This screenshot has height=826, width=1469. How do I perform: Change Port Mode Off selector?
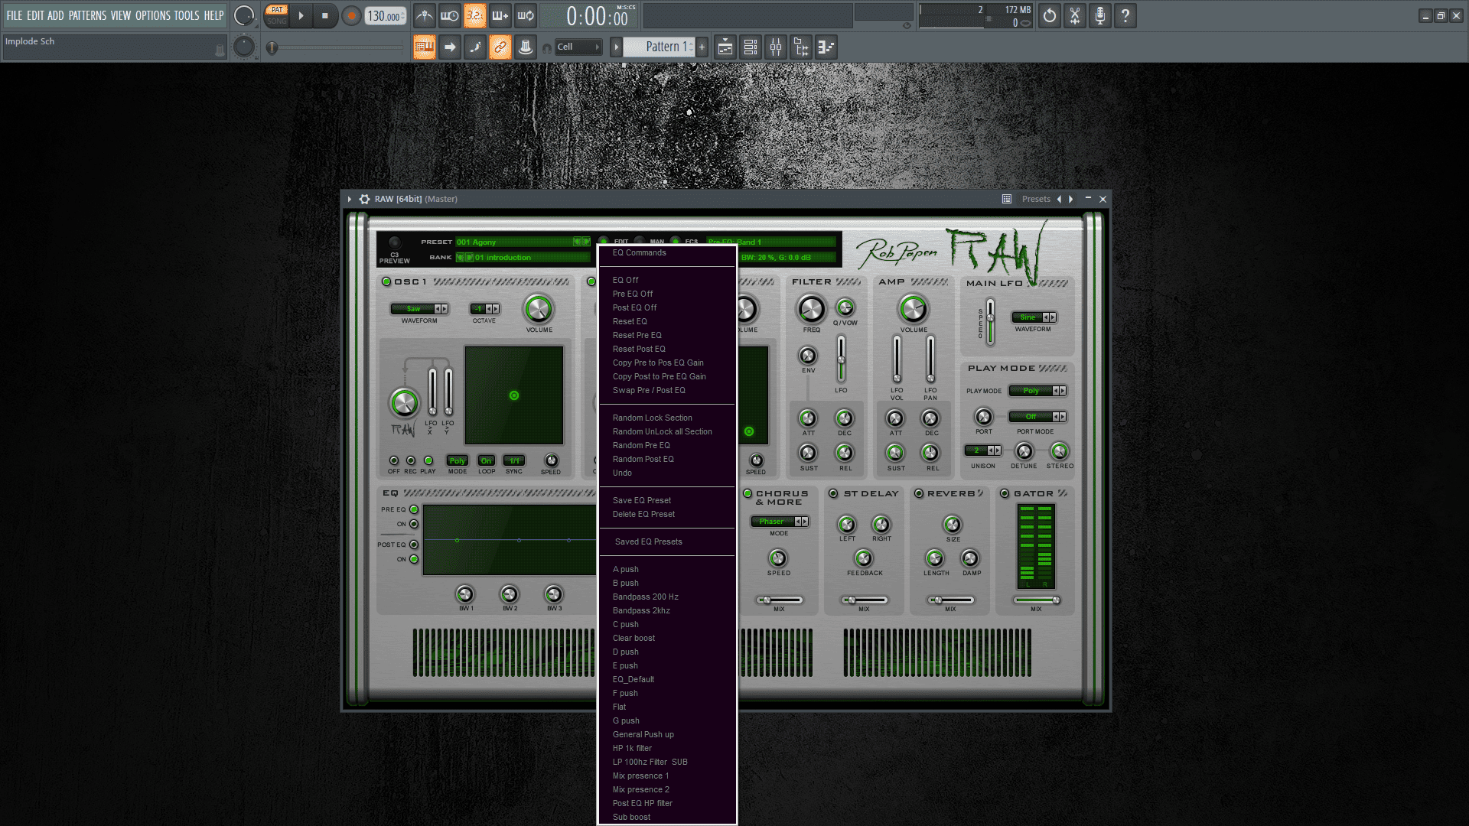1037,417
